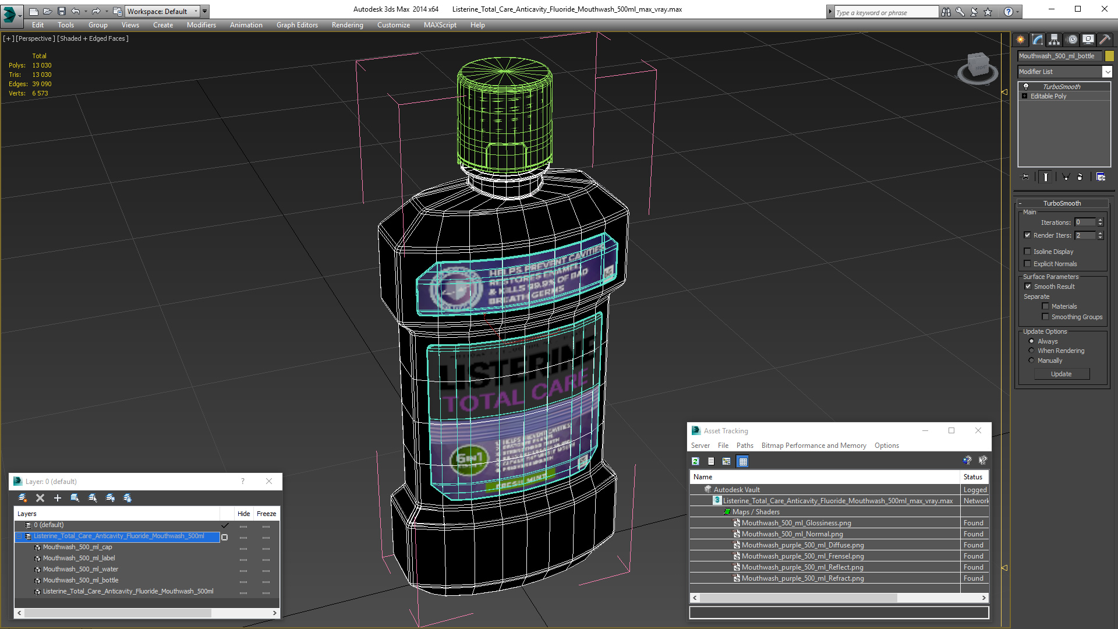This screenshot has width=1118, height=629.
Task: Toggle Show End Result icon in modifier stack
Action: click(x=1046, y=177)
